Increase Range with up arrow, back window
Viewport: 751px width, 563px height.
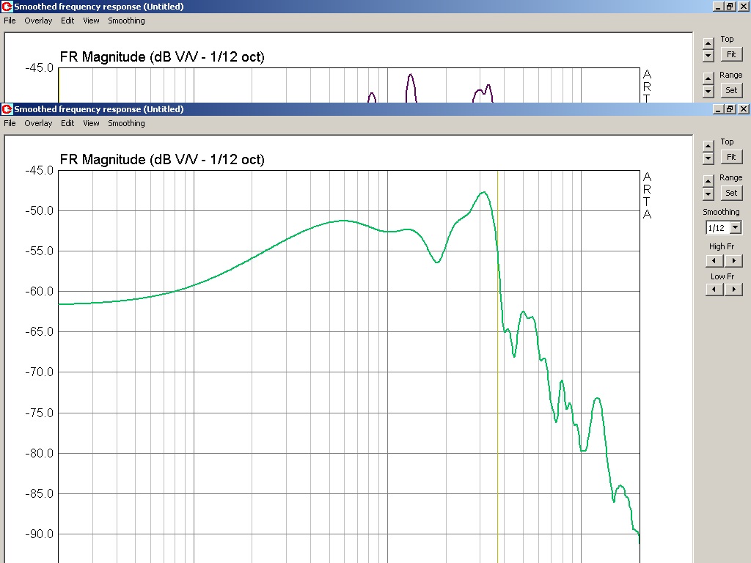[708, 78]
